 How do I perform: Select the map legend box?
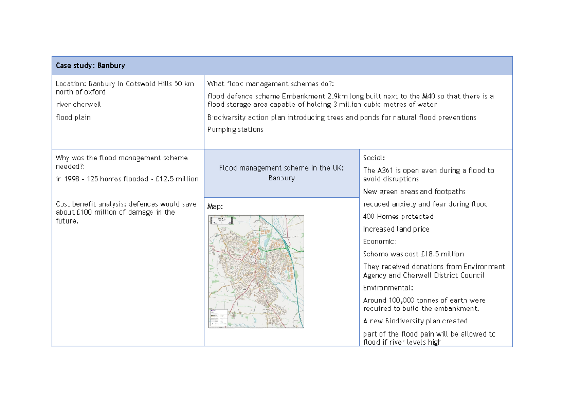(219, 317)
